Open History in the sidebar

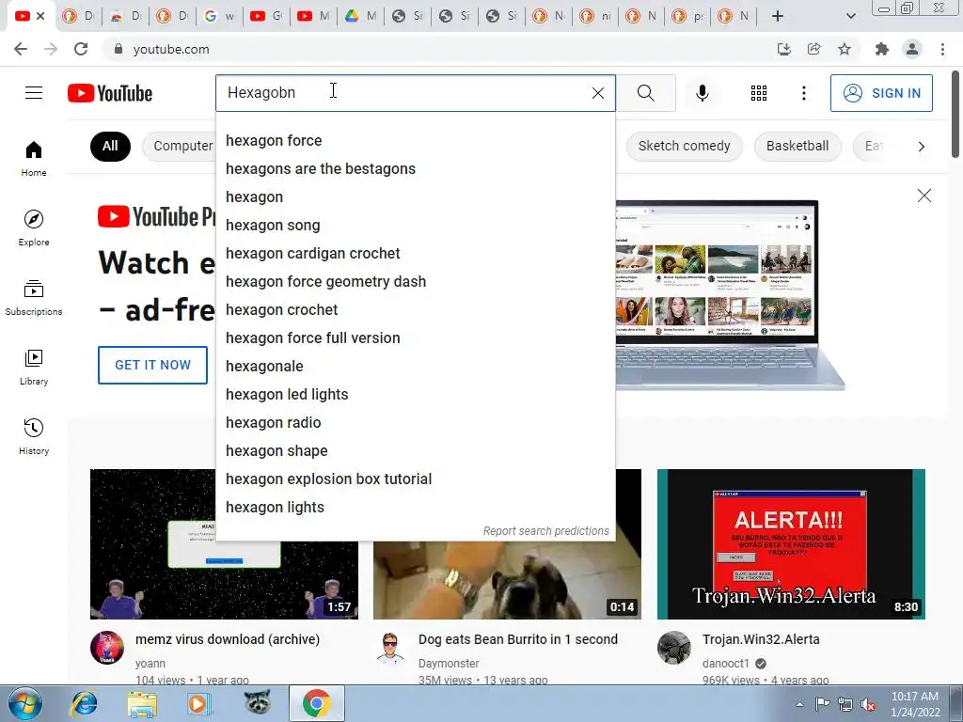click(34, 436)
